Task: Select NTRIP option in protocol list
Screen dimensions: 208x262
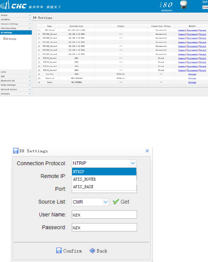Action: [104, 171]
